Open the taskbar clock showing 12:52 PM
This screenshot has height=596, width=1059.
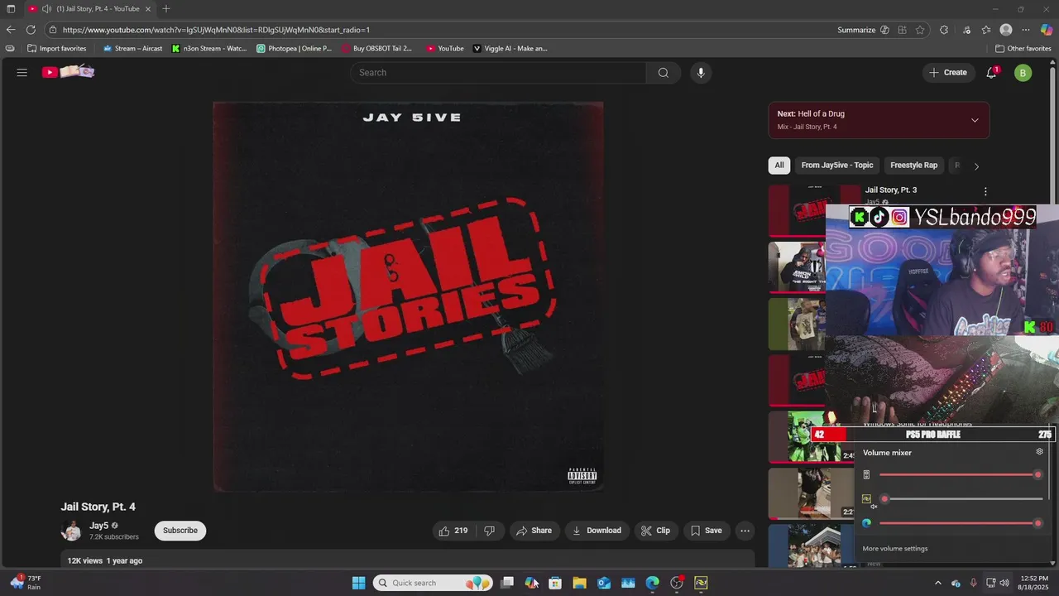pos(1033,583)
